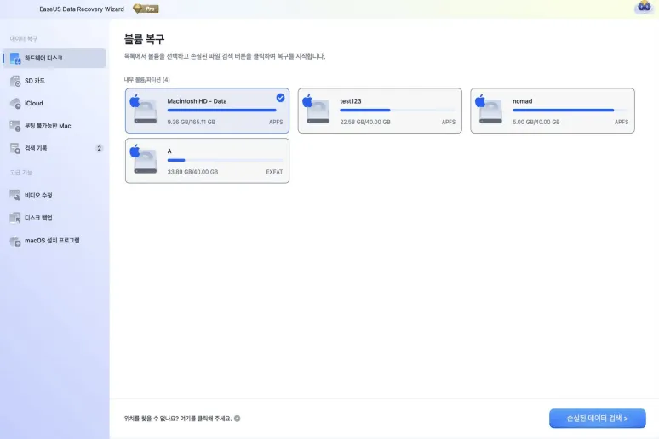This screenshot has height=439, width=659.
Task: Select the EXFAT volume named A
Action: pos(207,161)
